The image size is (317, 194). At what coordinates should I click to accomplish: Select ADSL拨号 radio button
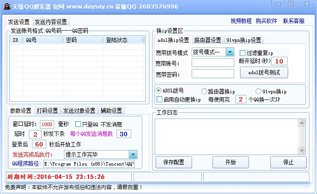tap(158, 91)
